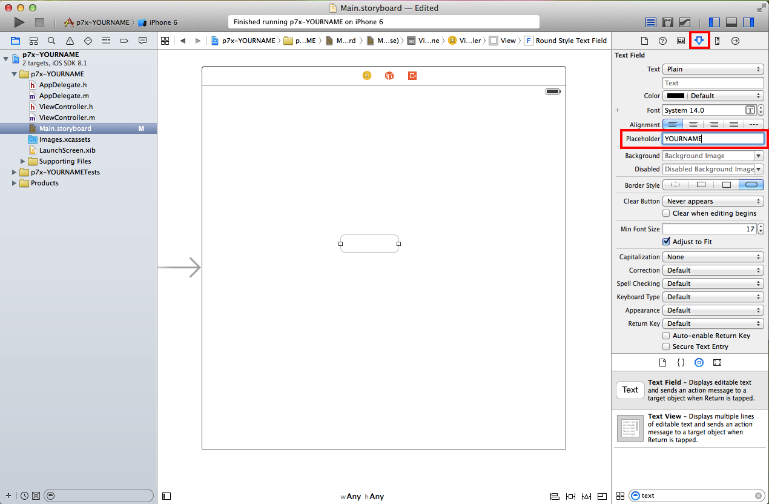Open the Clear Button dropdown
This screenshot has height=504, width=769.
tap(713, 201)
